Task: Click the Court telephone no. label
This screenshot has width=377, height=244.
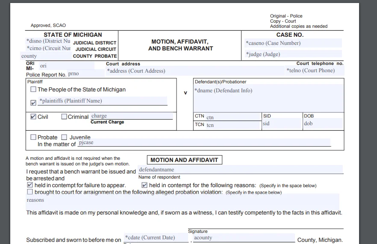Action: click(320, 64)
